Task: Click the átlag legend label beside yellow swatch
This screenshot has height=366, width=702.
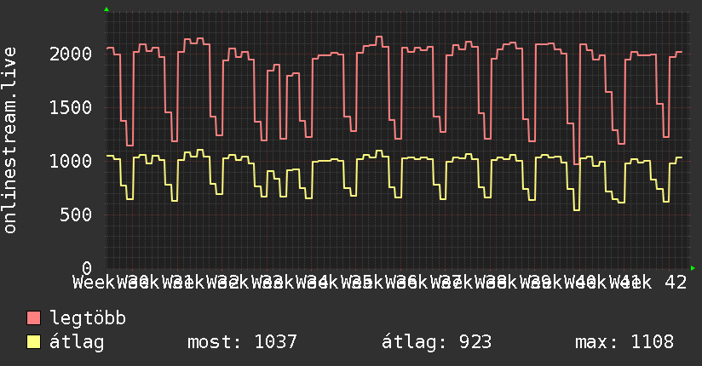Action: coord(77,342)
